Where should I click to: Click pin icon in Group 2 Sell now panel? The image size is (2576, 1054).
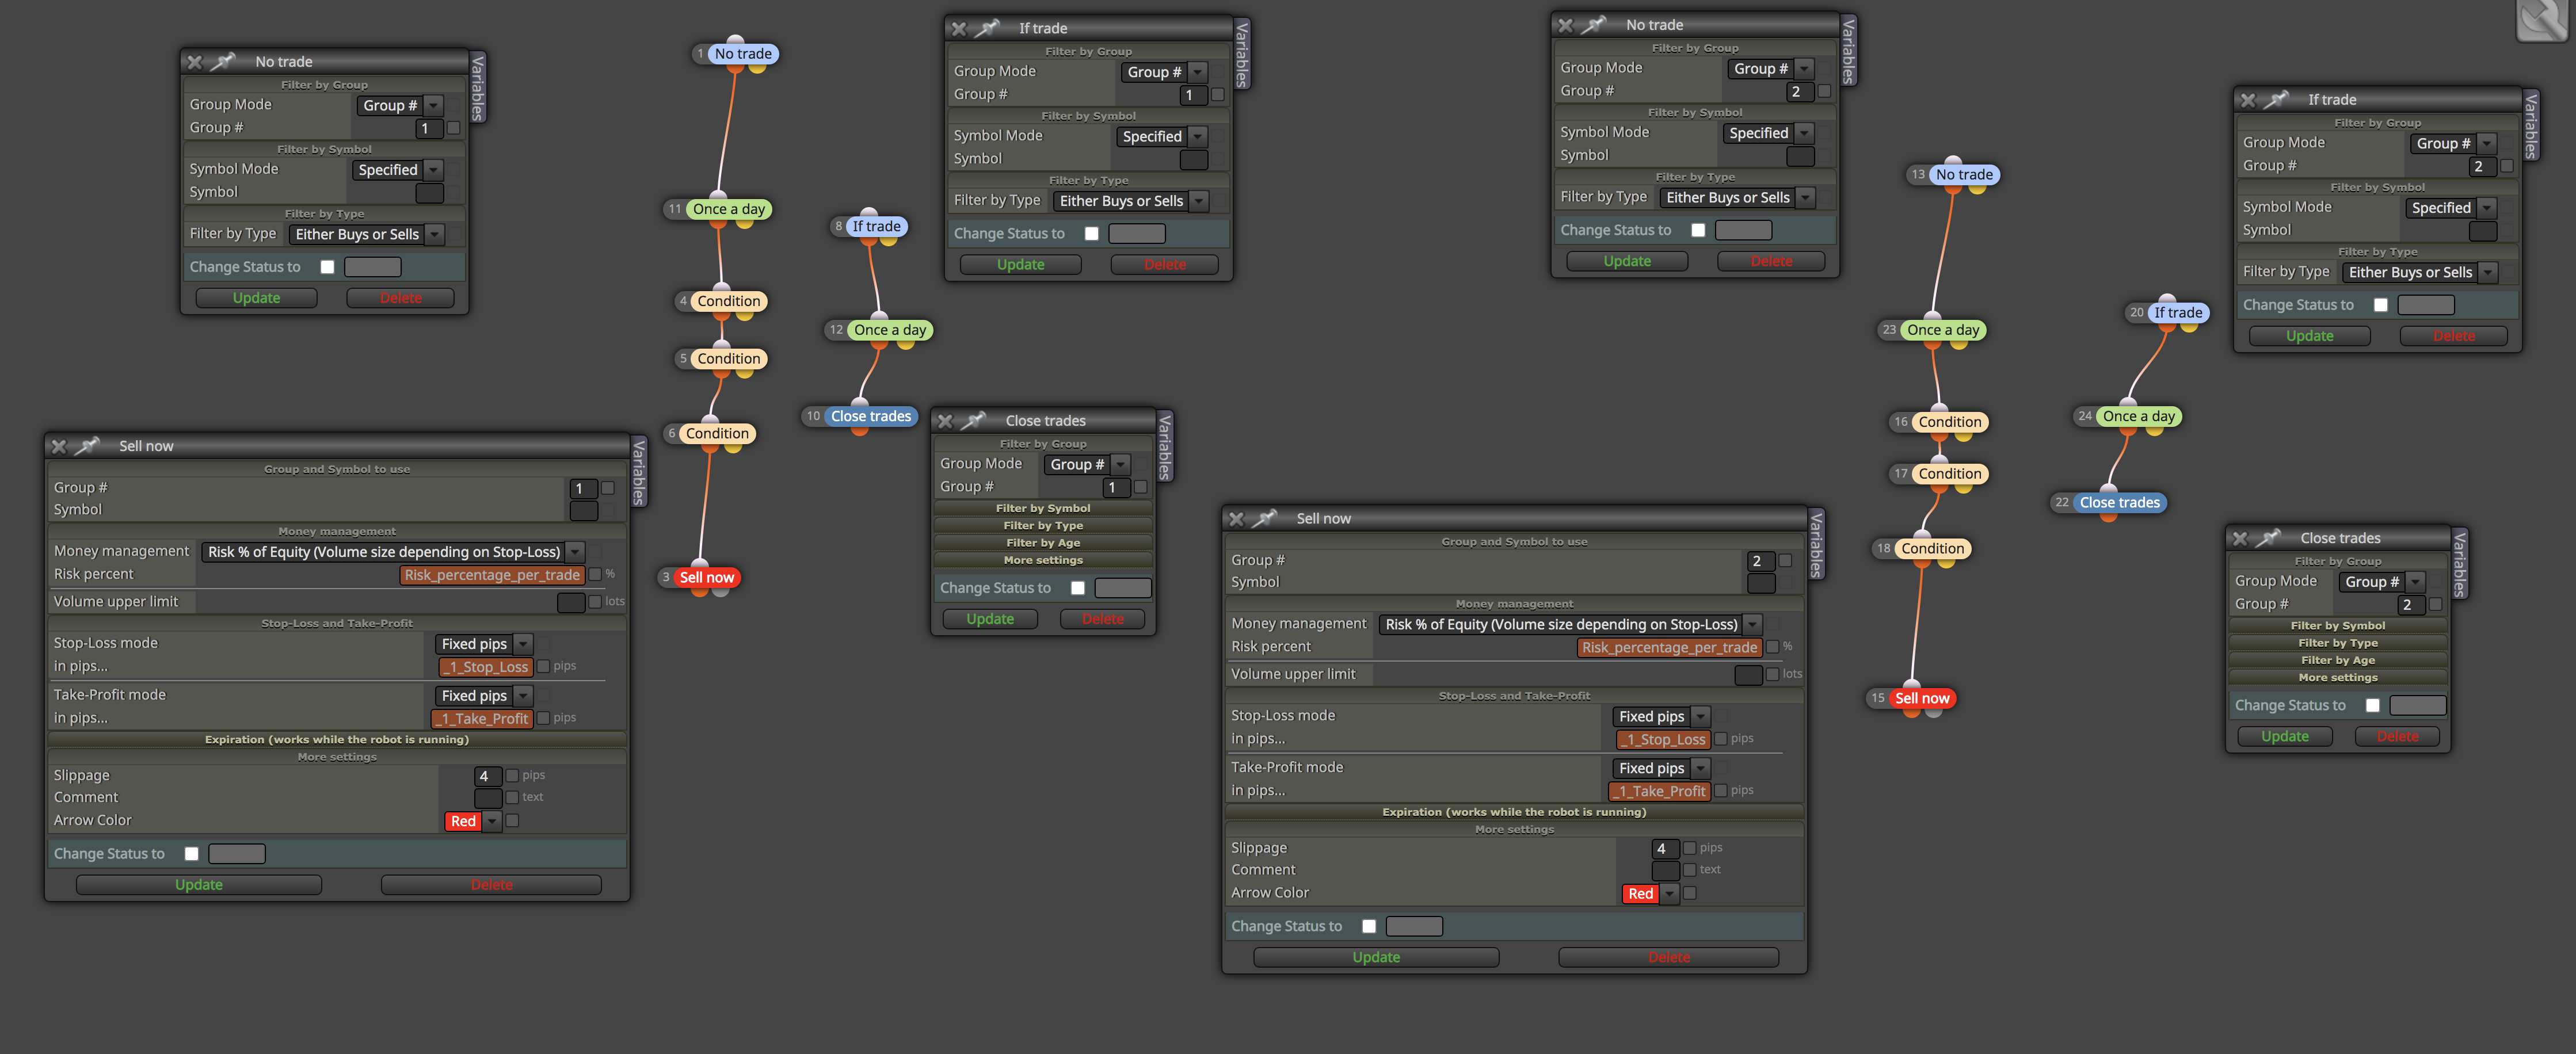1265,519
